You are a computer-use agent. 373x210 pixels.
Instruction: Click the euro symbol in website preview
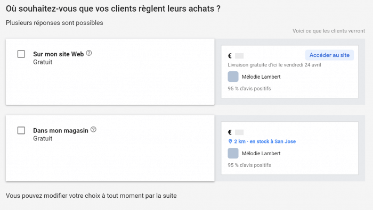click(x=230, y=56)
